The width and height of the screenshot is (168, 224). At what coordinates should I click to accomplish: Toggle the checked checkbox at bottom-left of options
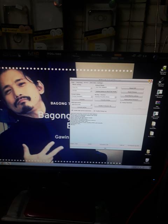72,111
